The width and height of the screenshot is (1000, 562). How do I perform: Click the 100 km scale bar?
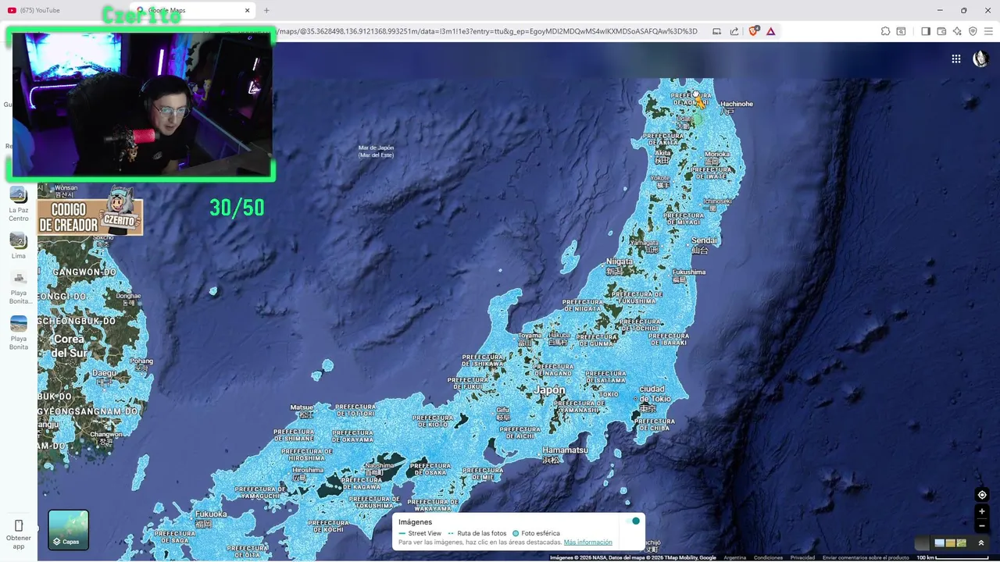pos(952,557)
